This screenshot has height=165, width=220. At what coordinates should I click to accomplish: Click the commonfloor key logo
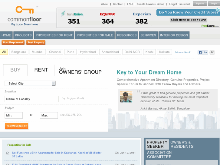[x=25, y=16]
